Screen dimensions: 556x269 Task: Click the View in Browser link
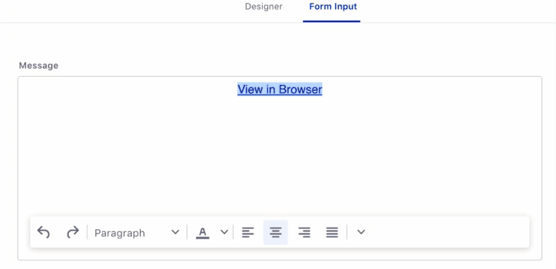280,89
